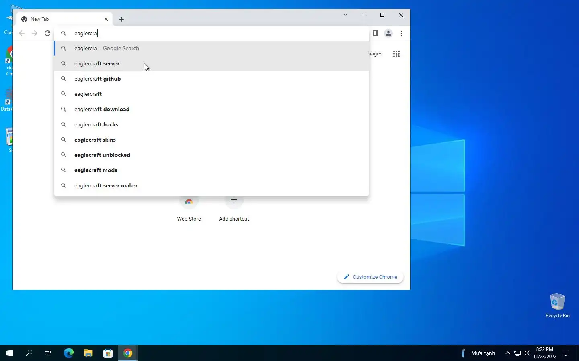Open the Web Store shortcut
Image resolution: width=579 pixels, height=361 pixels.
pyautogui.click(x=189, y=209)
